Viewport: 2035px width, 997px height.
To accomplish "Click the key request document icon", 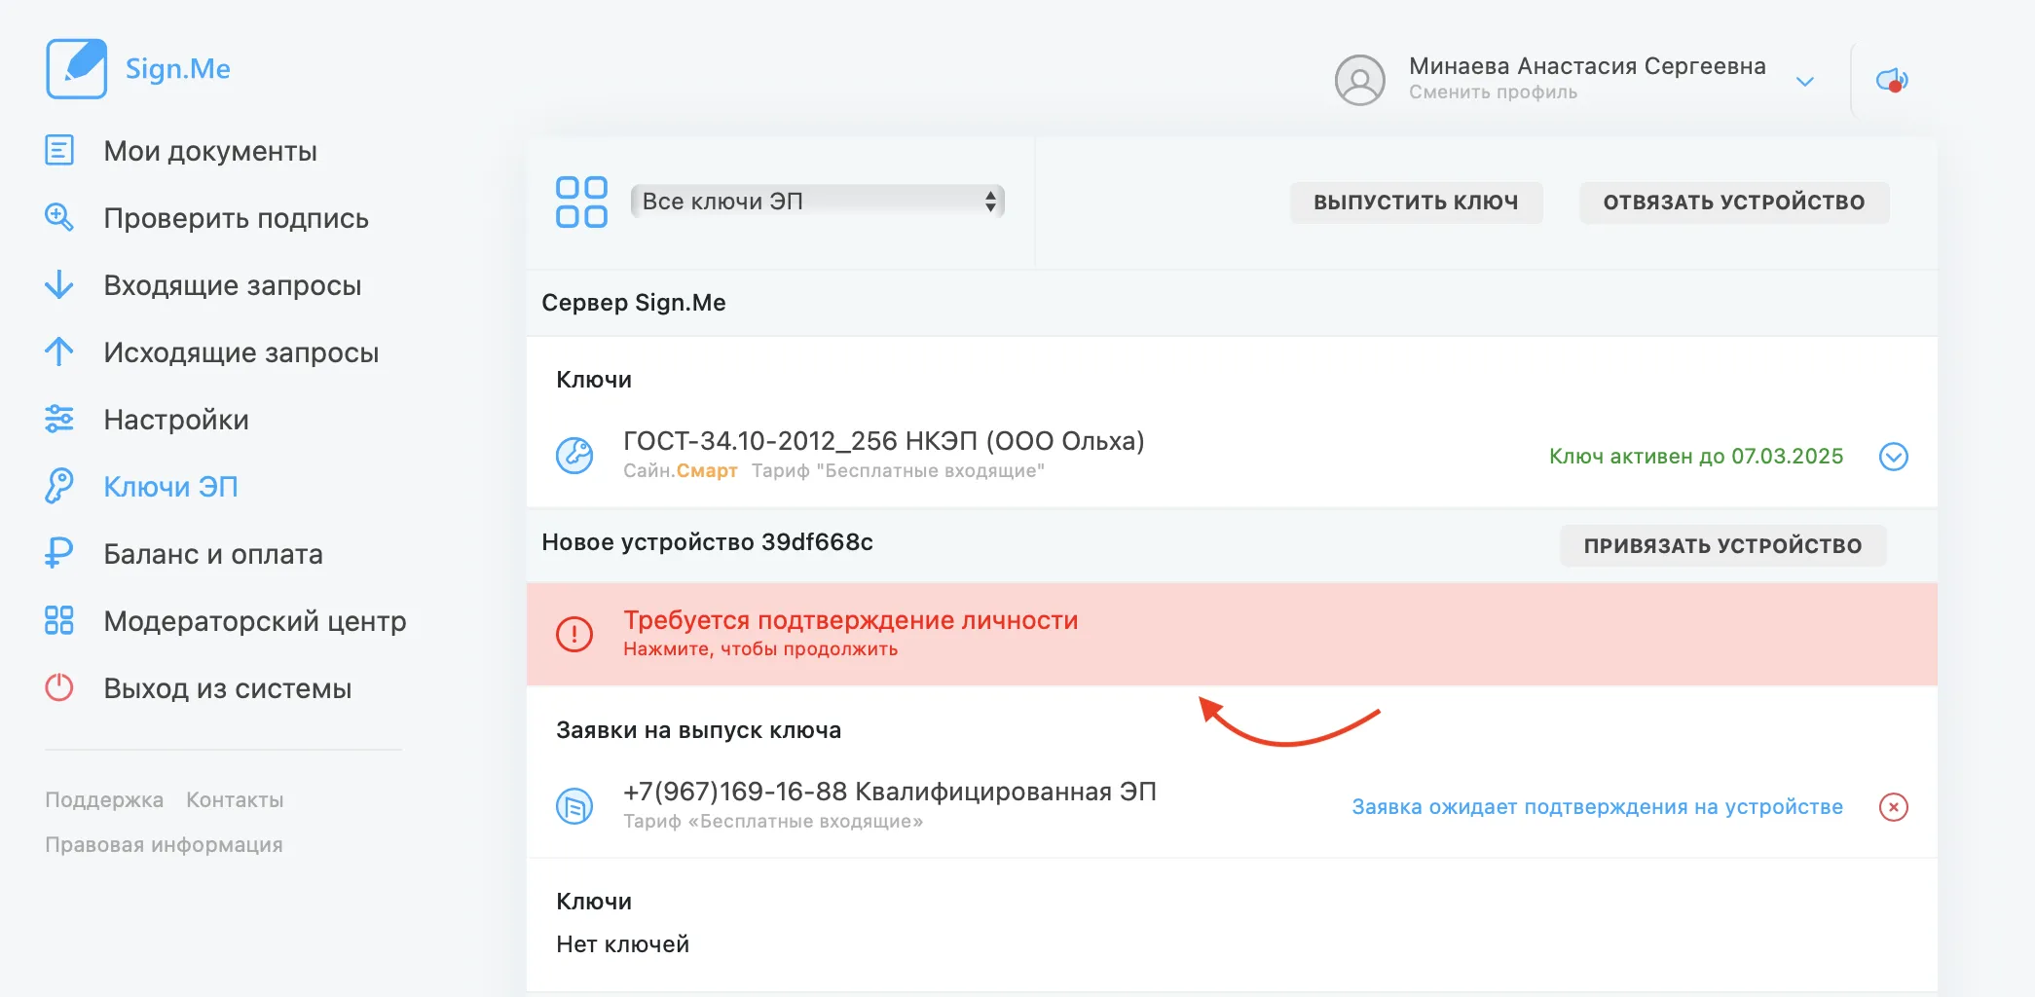I will pyautogui.click(x=574, y=806).
